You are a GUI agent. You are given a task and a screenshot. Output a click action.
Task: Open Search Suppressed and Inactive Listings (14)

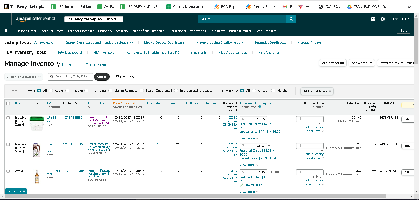coord(99,43)
